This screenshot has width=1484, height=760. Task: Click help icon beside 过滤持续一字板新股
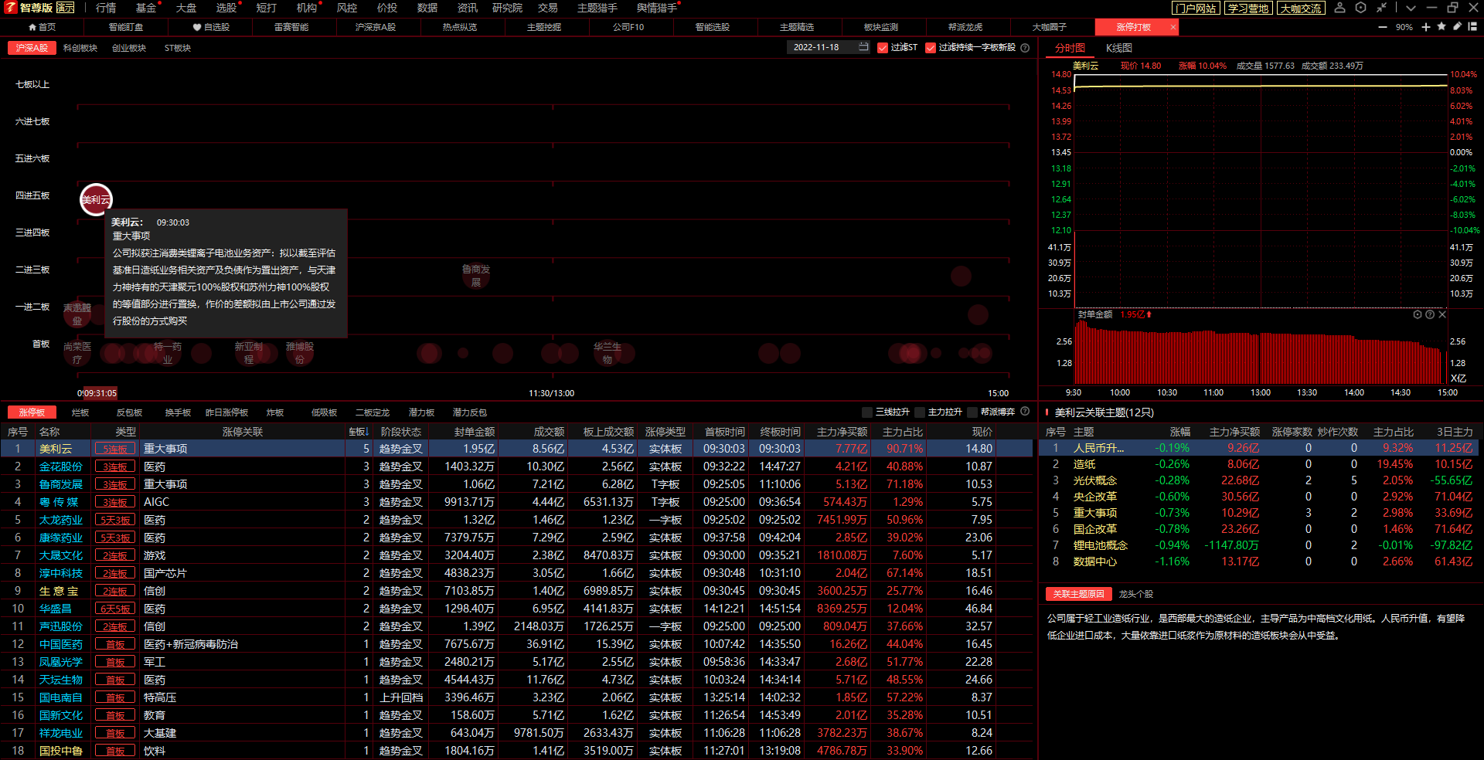coord(1025,48)
